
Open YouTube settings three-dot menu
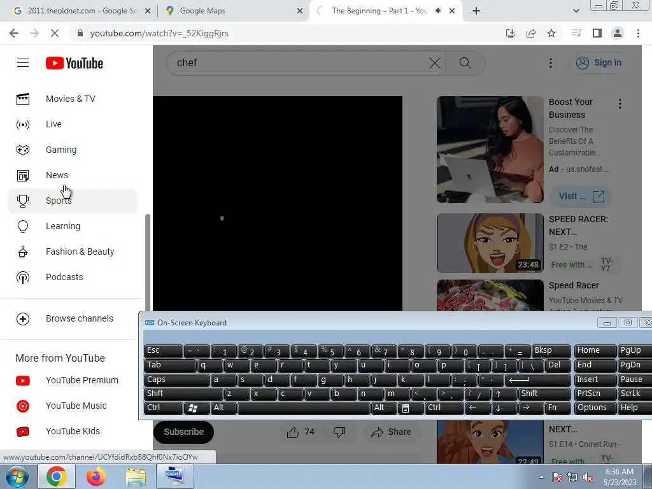(551, 63)
